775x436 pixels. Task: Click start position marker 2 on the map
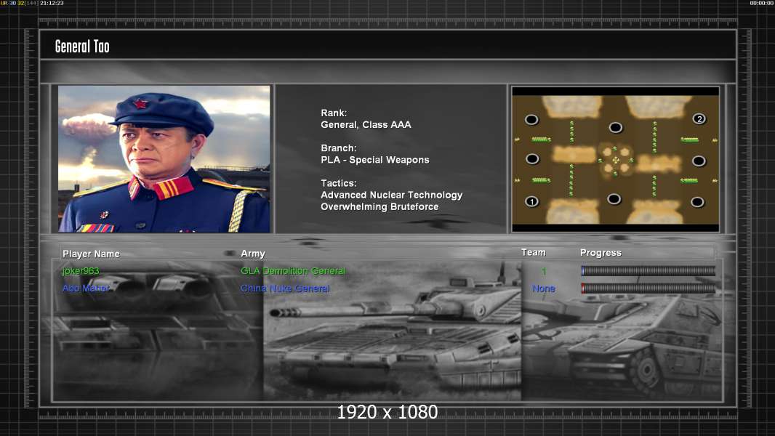coord(699,119)
